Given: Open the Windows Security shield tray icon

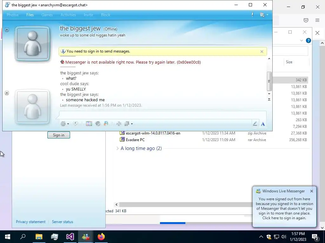Looking at the screenshot, I should [x=269, y=237].
